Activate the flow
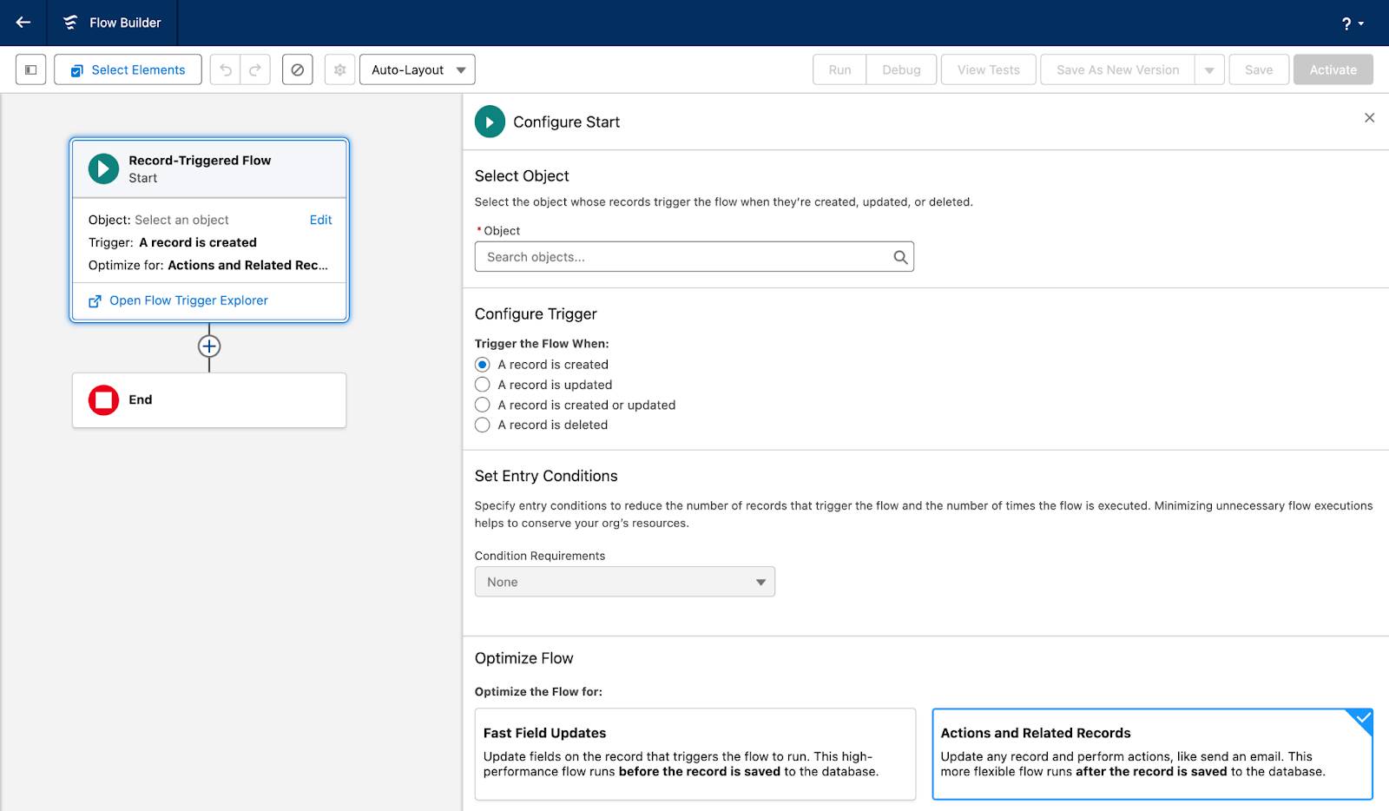The width and height of the screenshot is (1389, 811). 1333,69
